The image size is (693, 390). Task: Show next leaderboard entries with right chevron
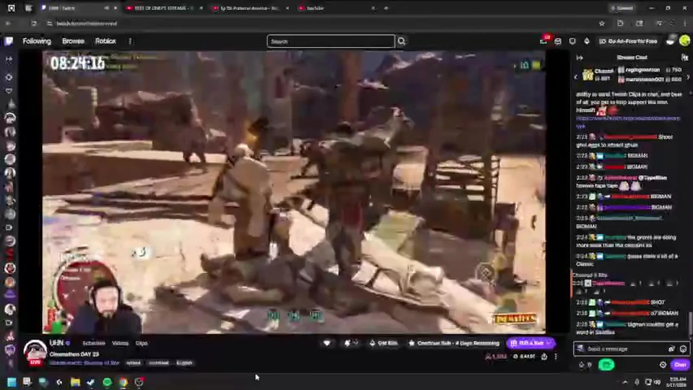coord(688,77)
